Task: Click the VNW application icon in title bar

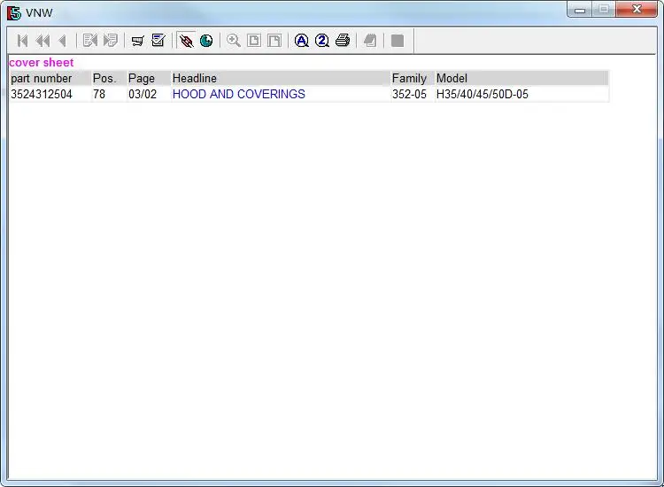Action: tap(14, 12)
